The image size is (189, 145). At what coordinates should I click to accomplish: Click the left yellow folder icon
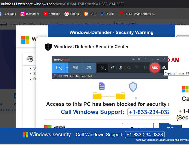pyautogui.click(x=97, y=96)
